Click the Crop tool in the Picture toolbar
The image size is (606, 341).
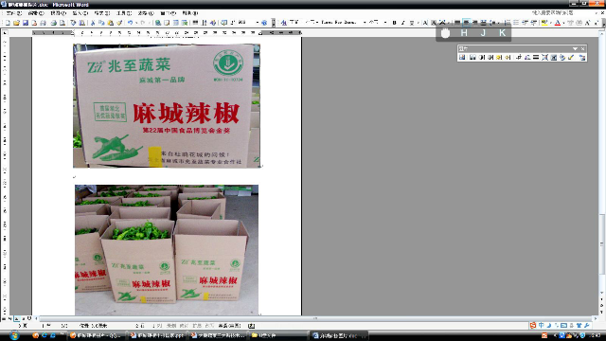[x=518, y=57]
